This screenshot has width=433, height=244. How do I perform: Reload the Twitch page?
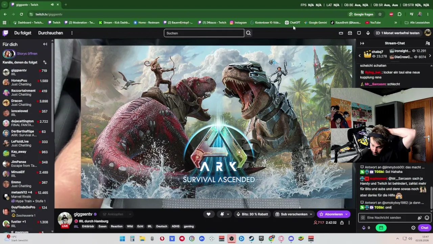[x=21, y=14]
